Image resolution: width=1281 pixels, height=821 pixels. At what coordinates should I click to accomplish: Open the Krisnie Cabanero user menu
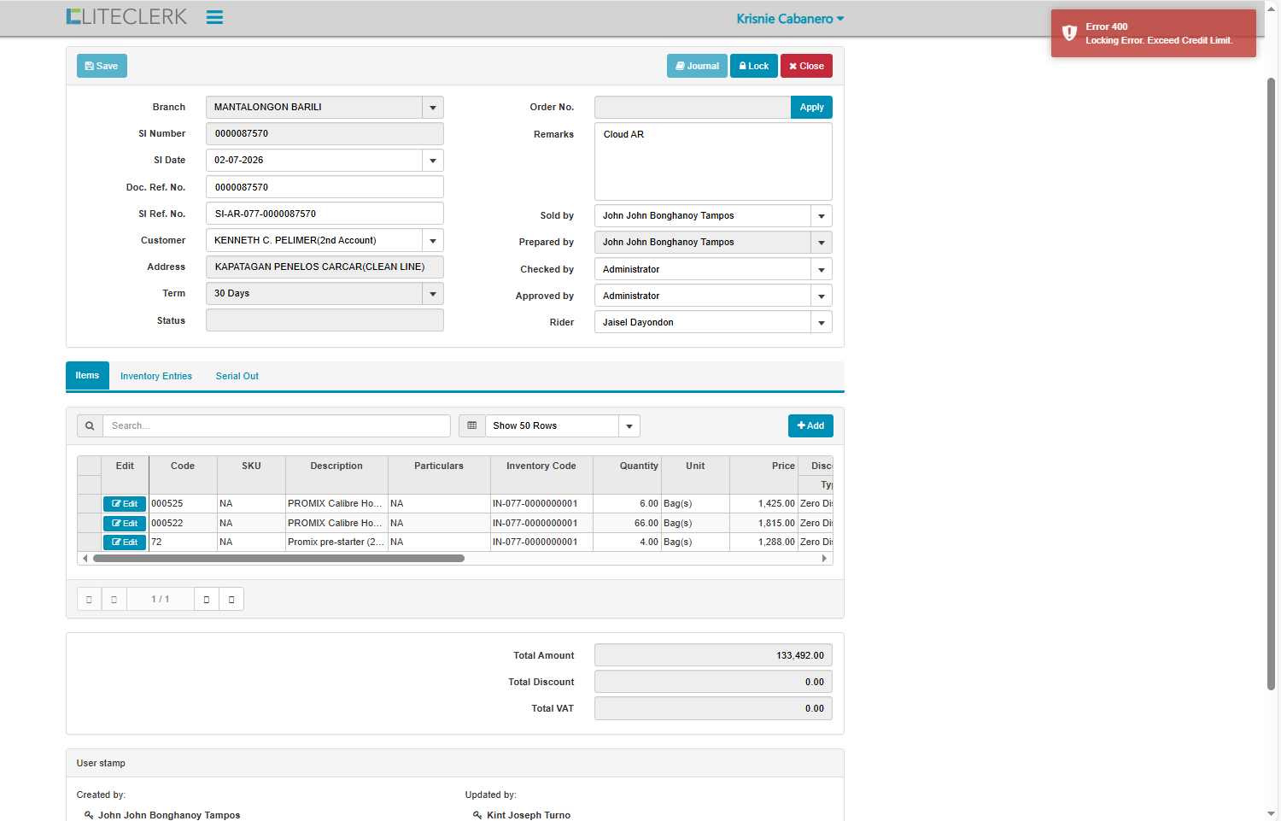[x=790, y=19]
